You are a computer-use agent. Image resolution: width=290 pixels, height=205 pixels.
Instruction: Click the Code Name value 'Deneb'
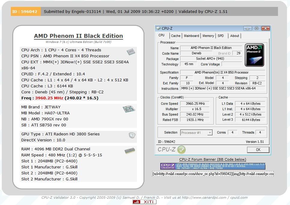[196, 53]
